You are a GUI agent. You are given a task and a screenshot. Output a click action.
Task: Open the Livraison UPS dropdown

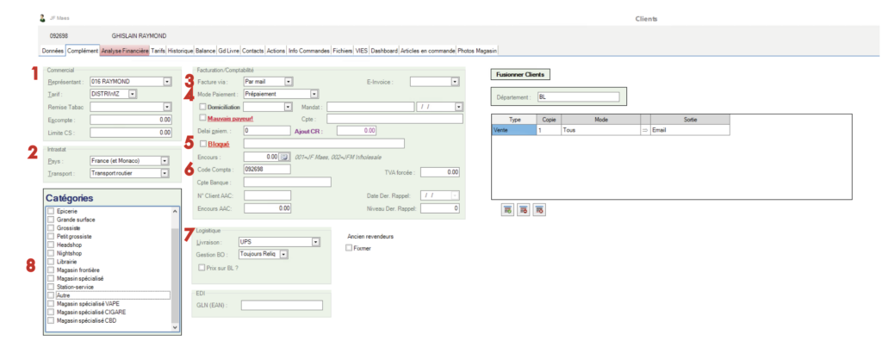(316, 242)
